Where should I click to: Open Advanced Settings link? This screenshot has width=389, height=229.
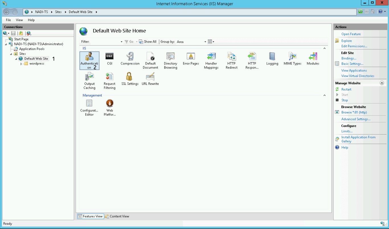(356, 119)
